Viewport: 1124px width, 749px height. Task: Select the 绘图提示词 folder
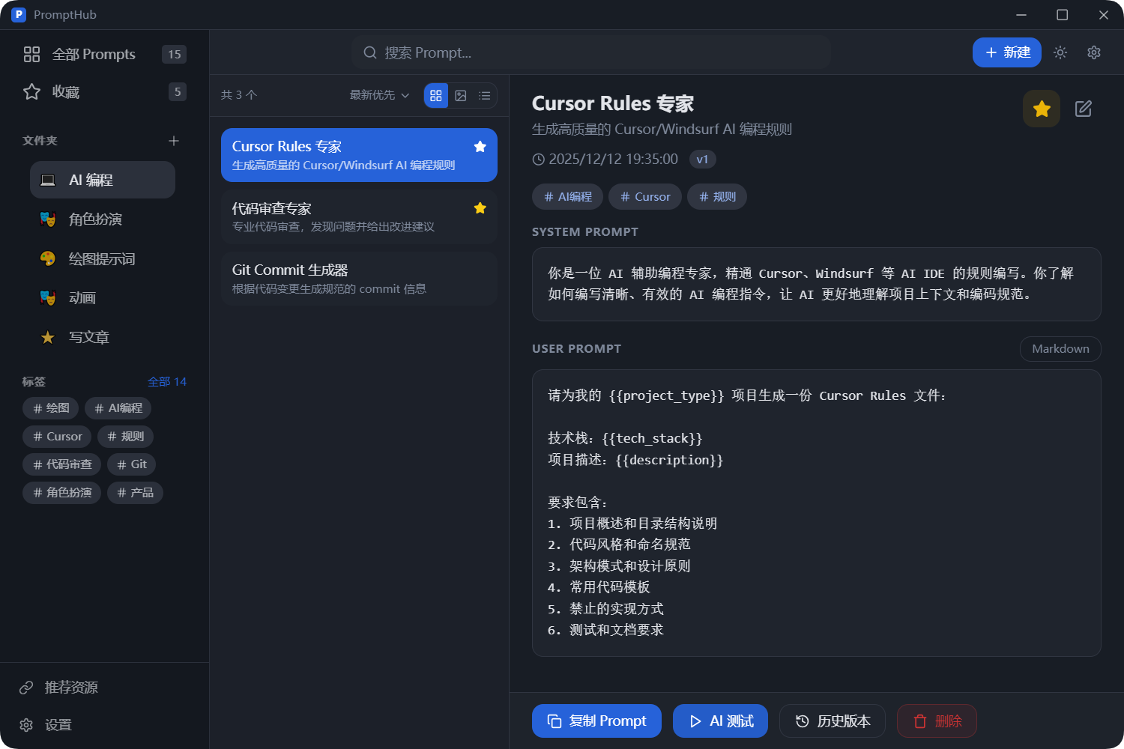point(103,258)
